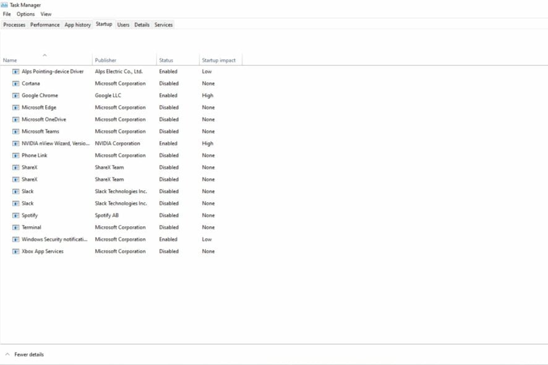This screenshot has height=365, width=548.
Task: Click the Microsoft Teams row icon
Action: 15,131
